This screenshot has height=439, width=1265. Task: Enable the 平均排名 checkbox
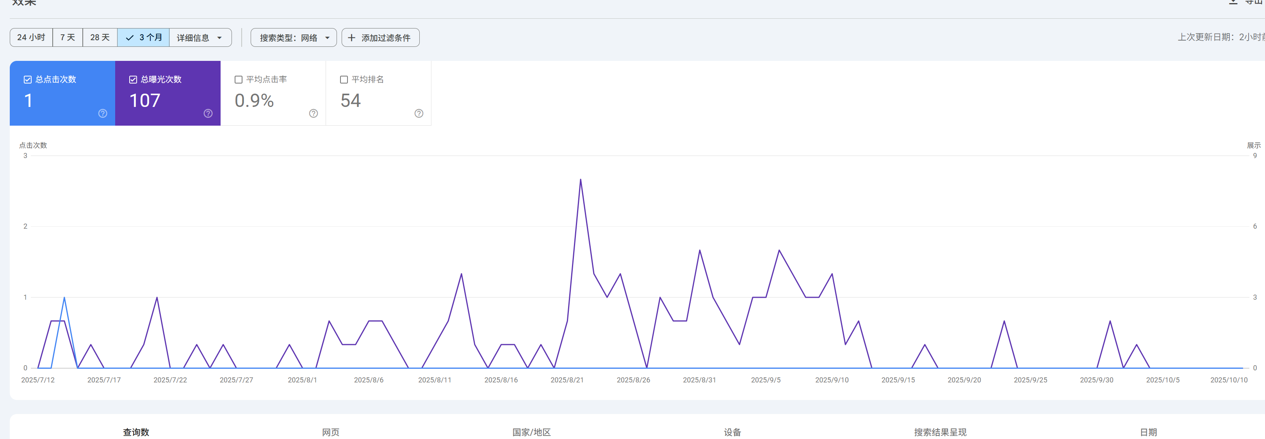tap(344, 80)
